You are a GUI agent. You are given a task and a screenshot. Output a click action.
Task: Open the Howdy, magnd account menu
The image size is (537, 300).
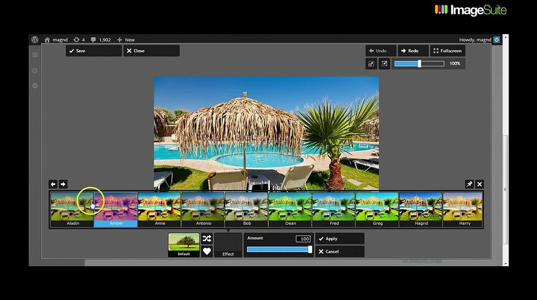(475, 40)
